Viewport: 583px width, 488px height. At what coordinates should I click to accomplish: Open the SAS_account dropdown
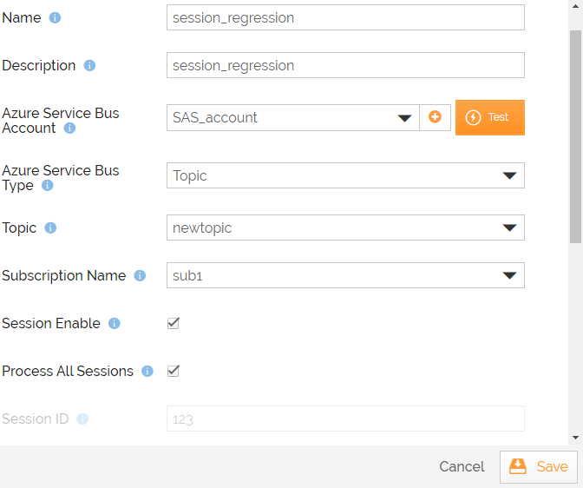point(292,118)
